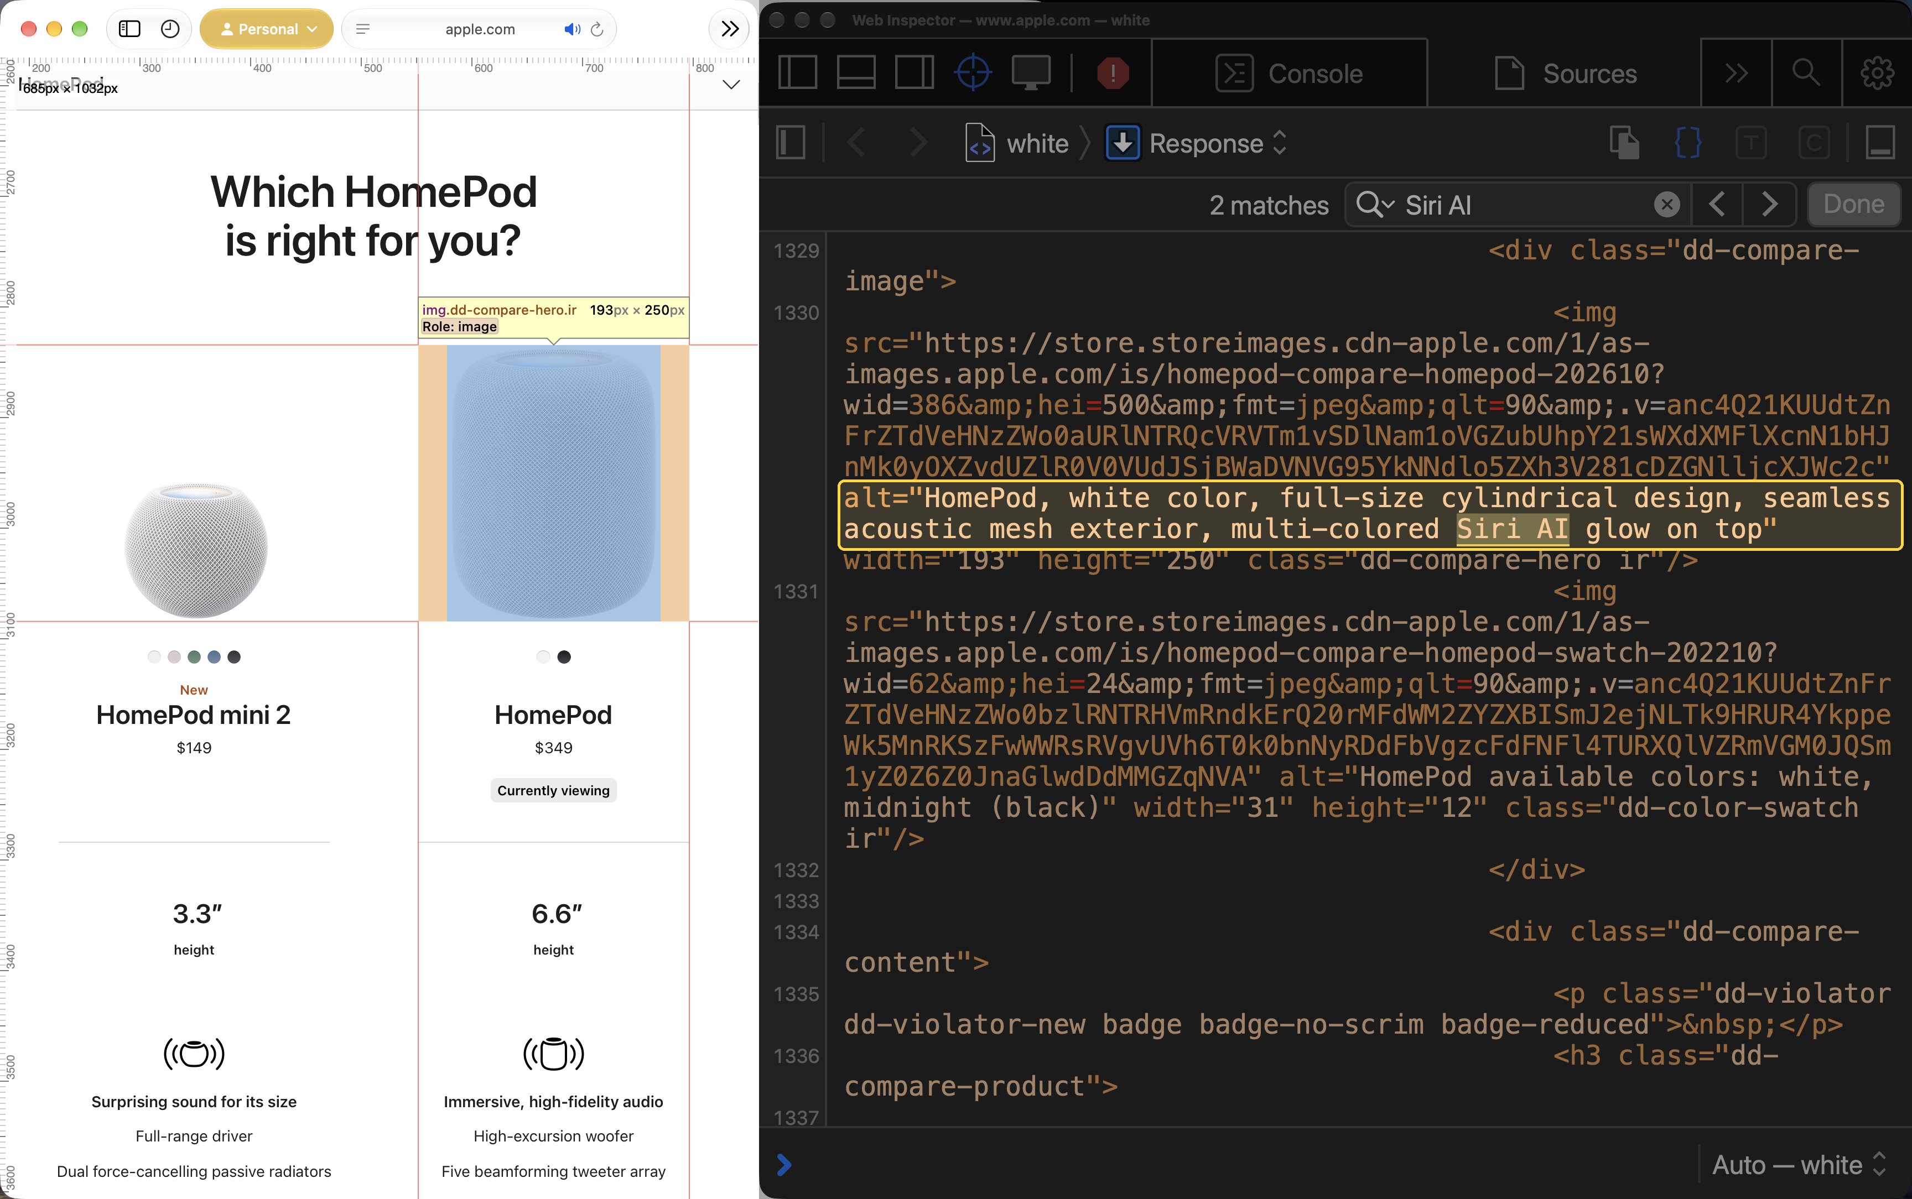Switch to Sources tab
This screenshot has width=1912, height=1199.
1565,73
